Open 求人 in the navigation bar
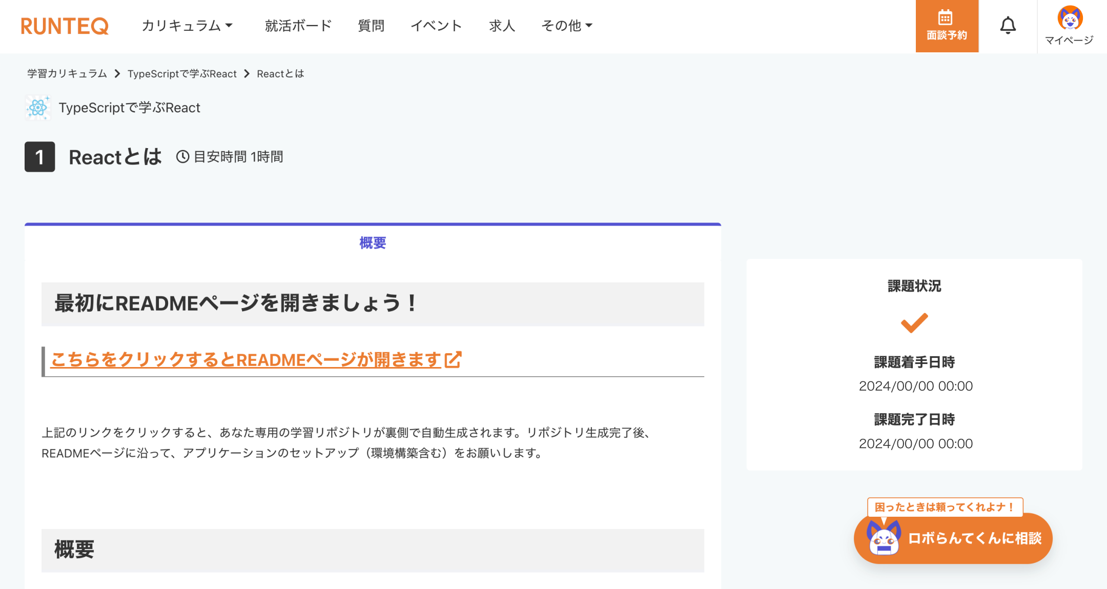Image resolution: width=1107 pixels, height=589 pixels. tap(502, 26)
